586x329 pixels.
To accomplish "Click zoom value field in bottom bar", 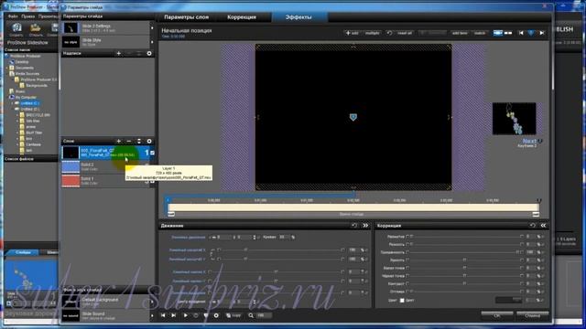I will pos(264,315).
